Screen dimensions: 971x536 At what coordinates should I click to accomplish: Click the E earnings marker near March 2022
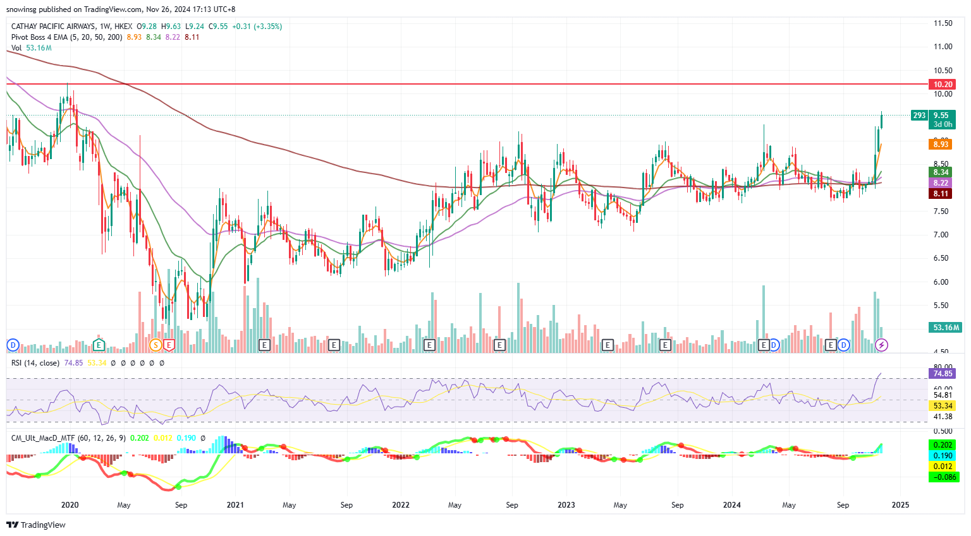tap(429, 345)
